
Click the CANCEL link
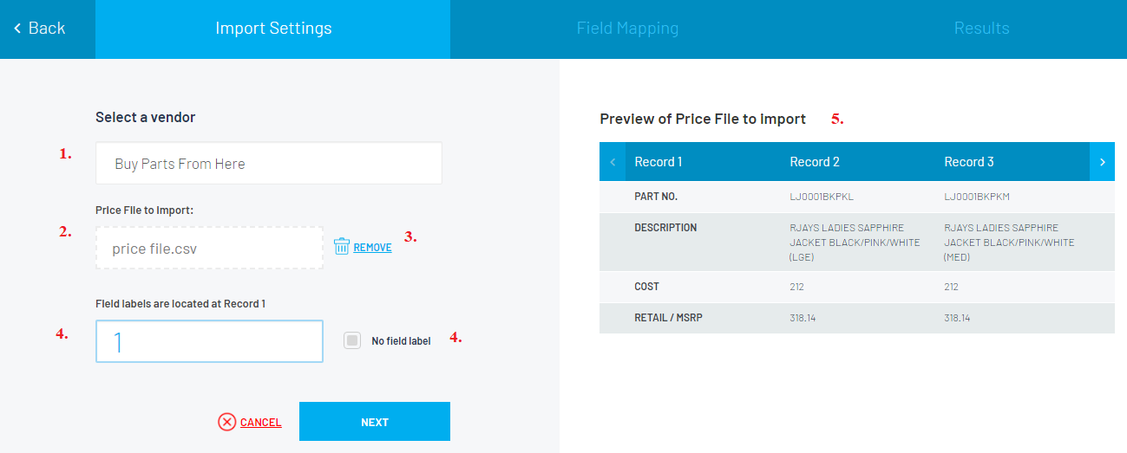click(x=260, y=423)
